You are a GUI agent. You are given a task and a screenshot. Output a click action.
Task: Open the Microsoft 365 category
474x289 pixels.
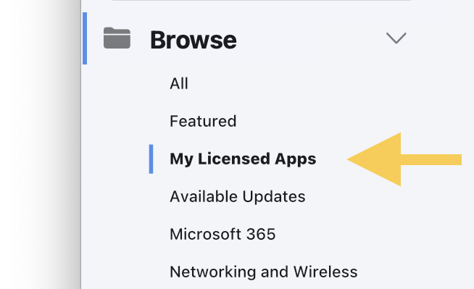click(x=223, y=234)
